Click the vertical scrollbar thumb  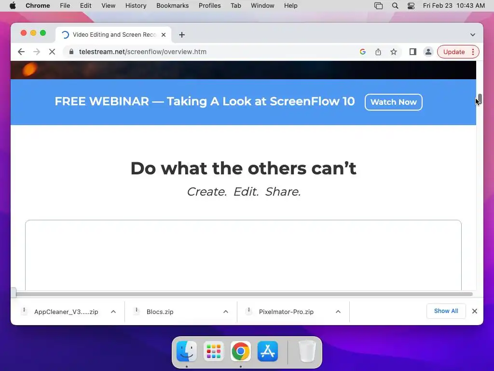(x=480, y=99)
